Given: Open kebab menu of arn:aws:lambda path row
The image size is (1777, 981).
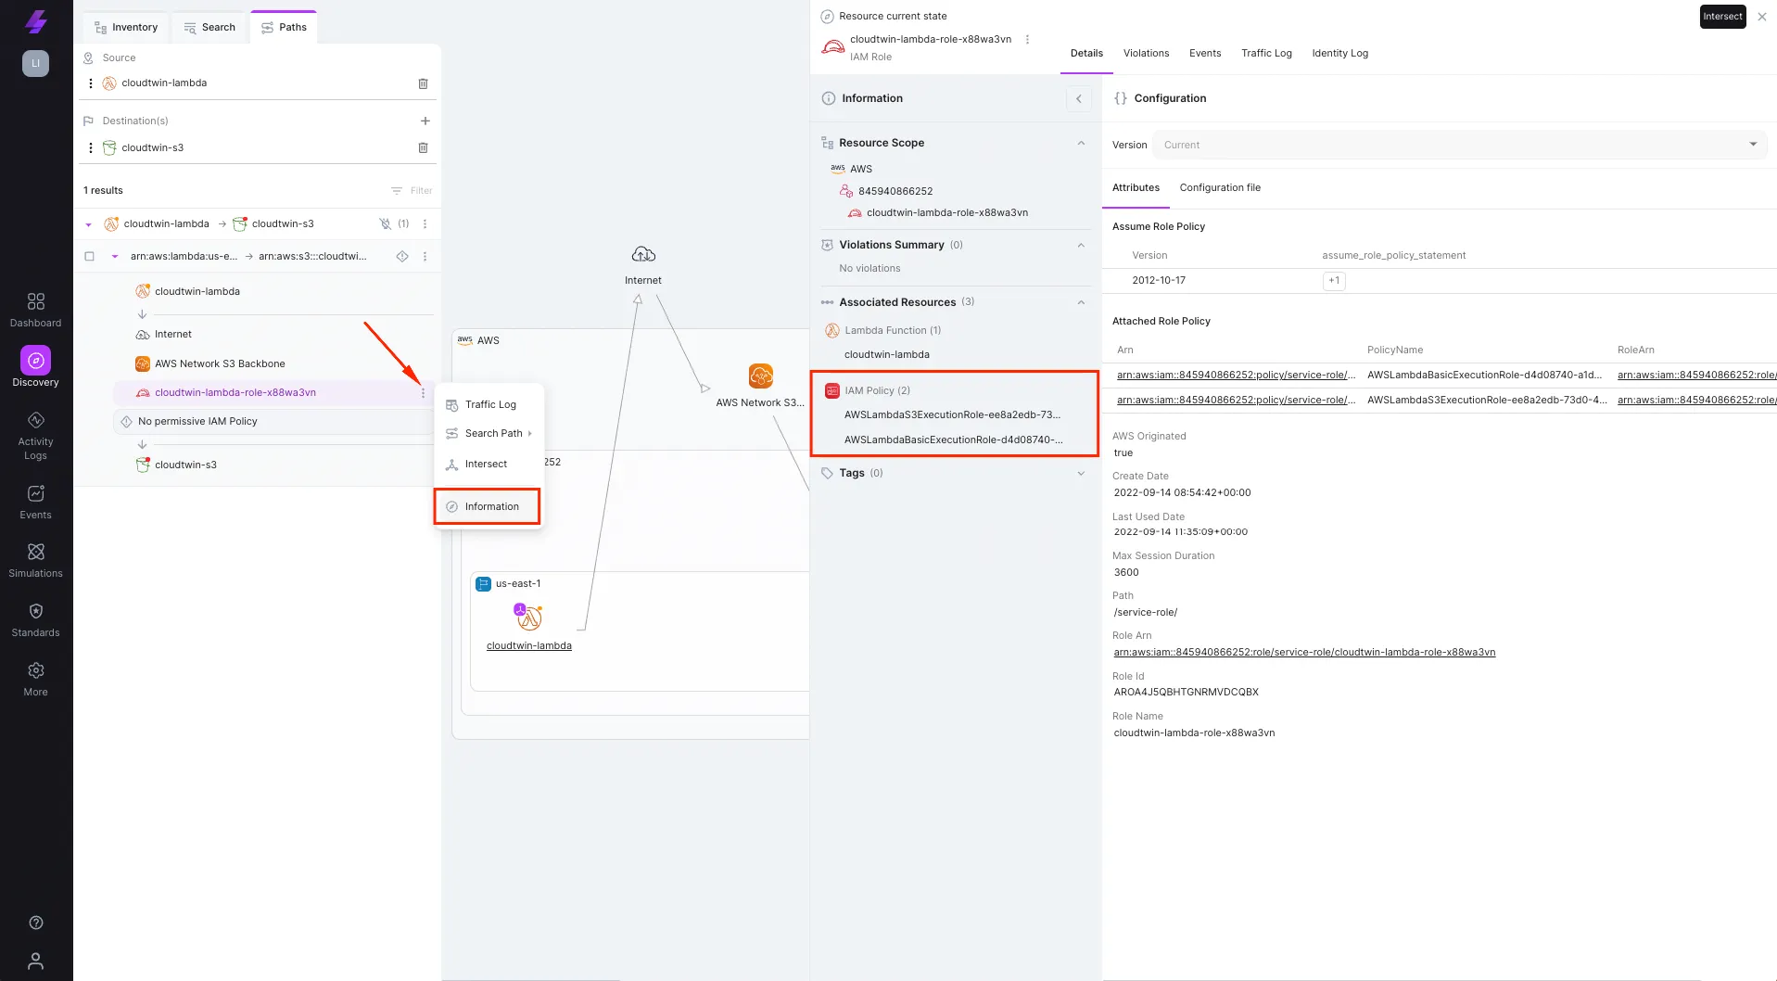Looking at the screenshot, I should click(x=425, y=257).
